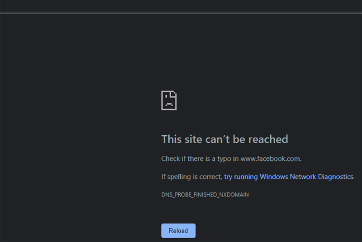Click "NXDOMAIN" in the error code
Screen dimensions: 362x242
[x=234, y=195]
